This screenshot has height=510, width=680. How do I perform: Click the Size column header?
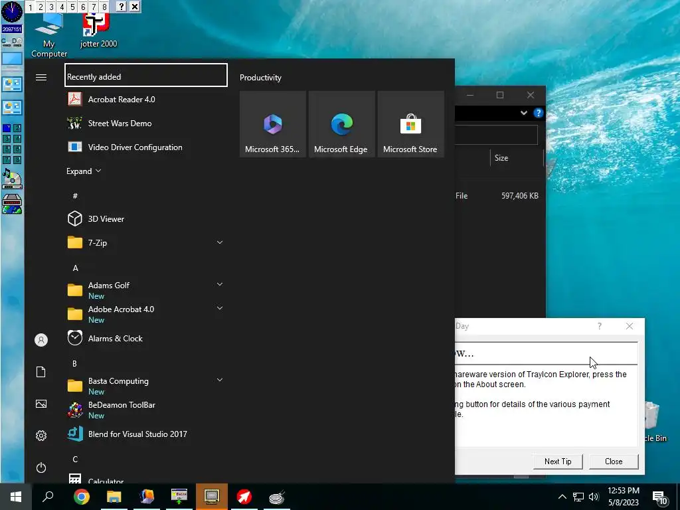coord(517,158)
